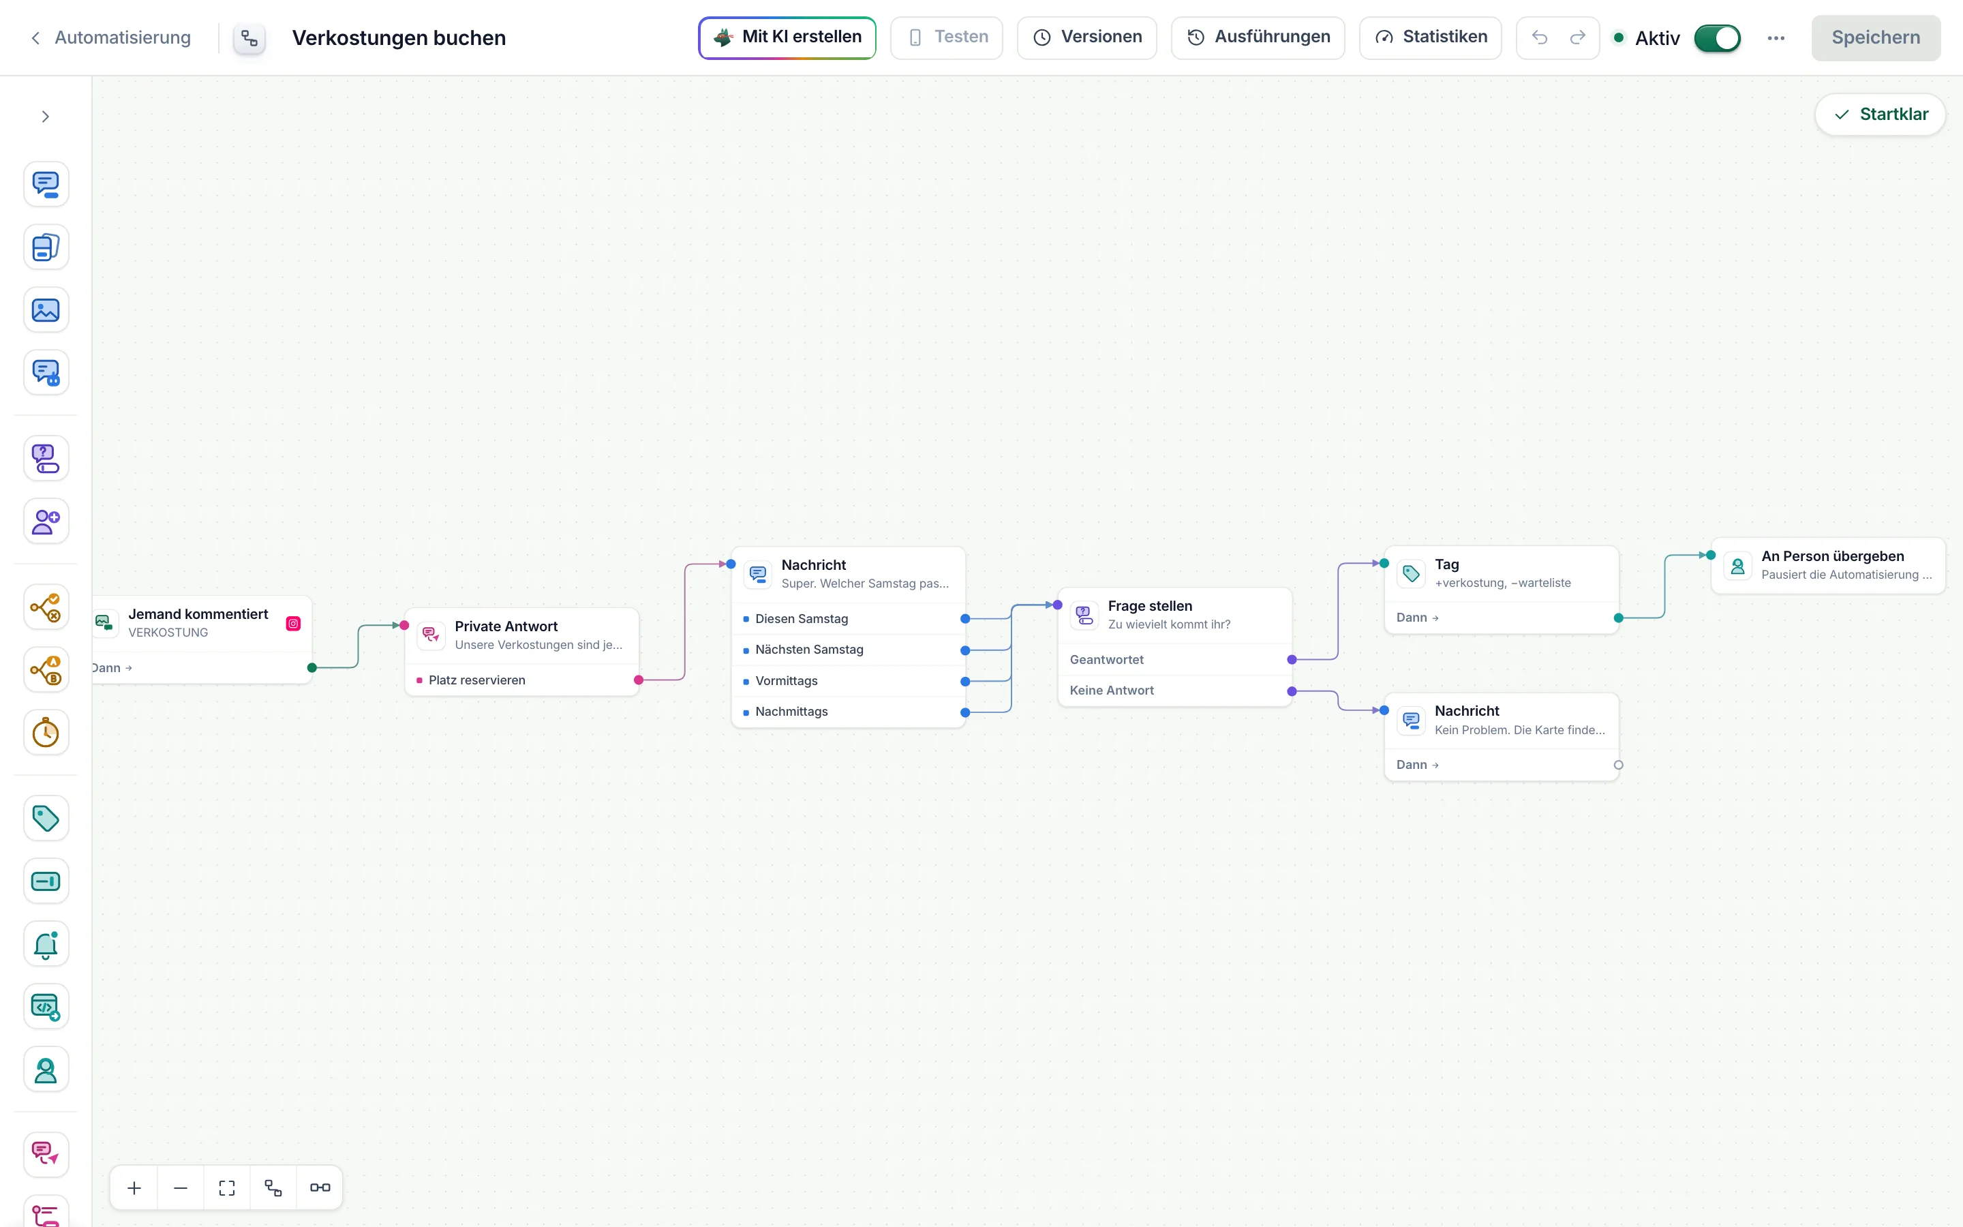The width and height of the screenshot is (1963, 1227).
Task: Add an A/B split block
Action: coord(46,669)
